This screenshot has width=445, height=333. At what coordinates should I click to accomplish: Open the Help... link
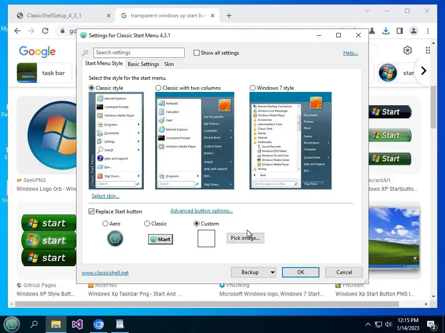(x=351, y=52)
